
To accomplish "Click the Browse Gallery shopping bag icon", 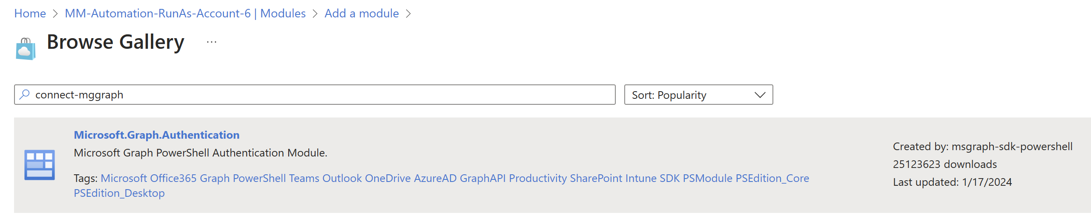I will [26, 49].
